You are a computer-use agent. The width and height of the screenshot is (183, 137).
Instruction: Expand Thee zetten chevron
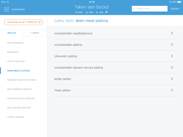172,90
